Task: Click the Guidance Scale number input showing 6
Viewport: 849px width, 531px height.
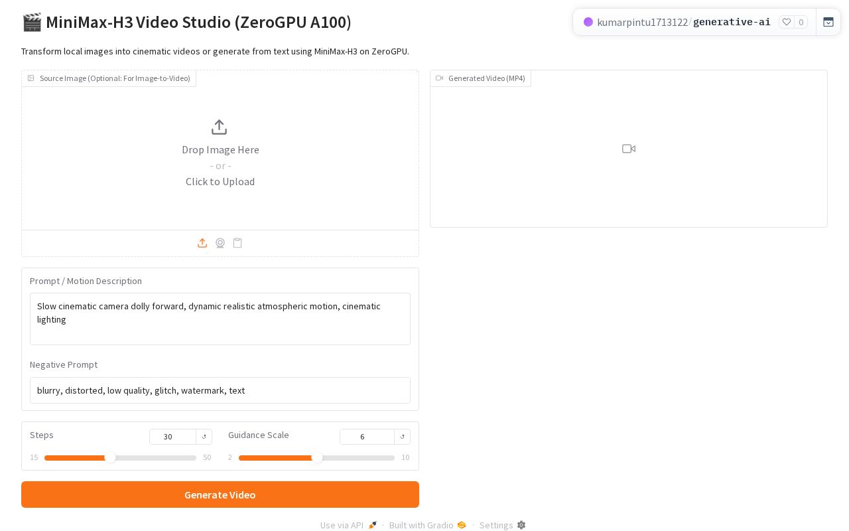Action: tap(367, 437)
